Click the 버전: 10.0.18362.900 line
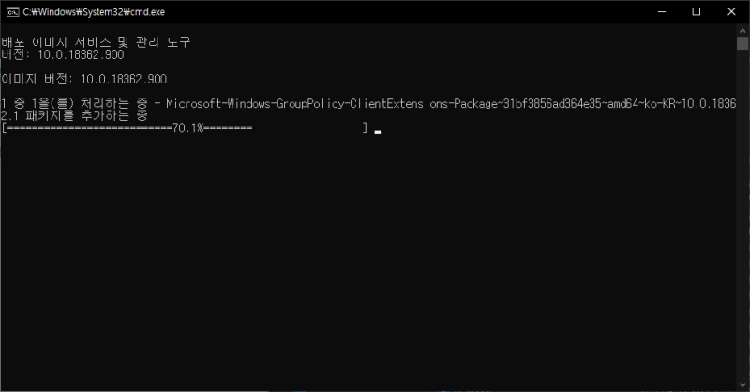This screenshot has height=392, width=750. point(63,54)
